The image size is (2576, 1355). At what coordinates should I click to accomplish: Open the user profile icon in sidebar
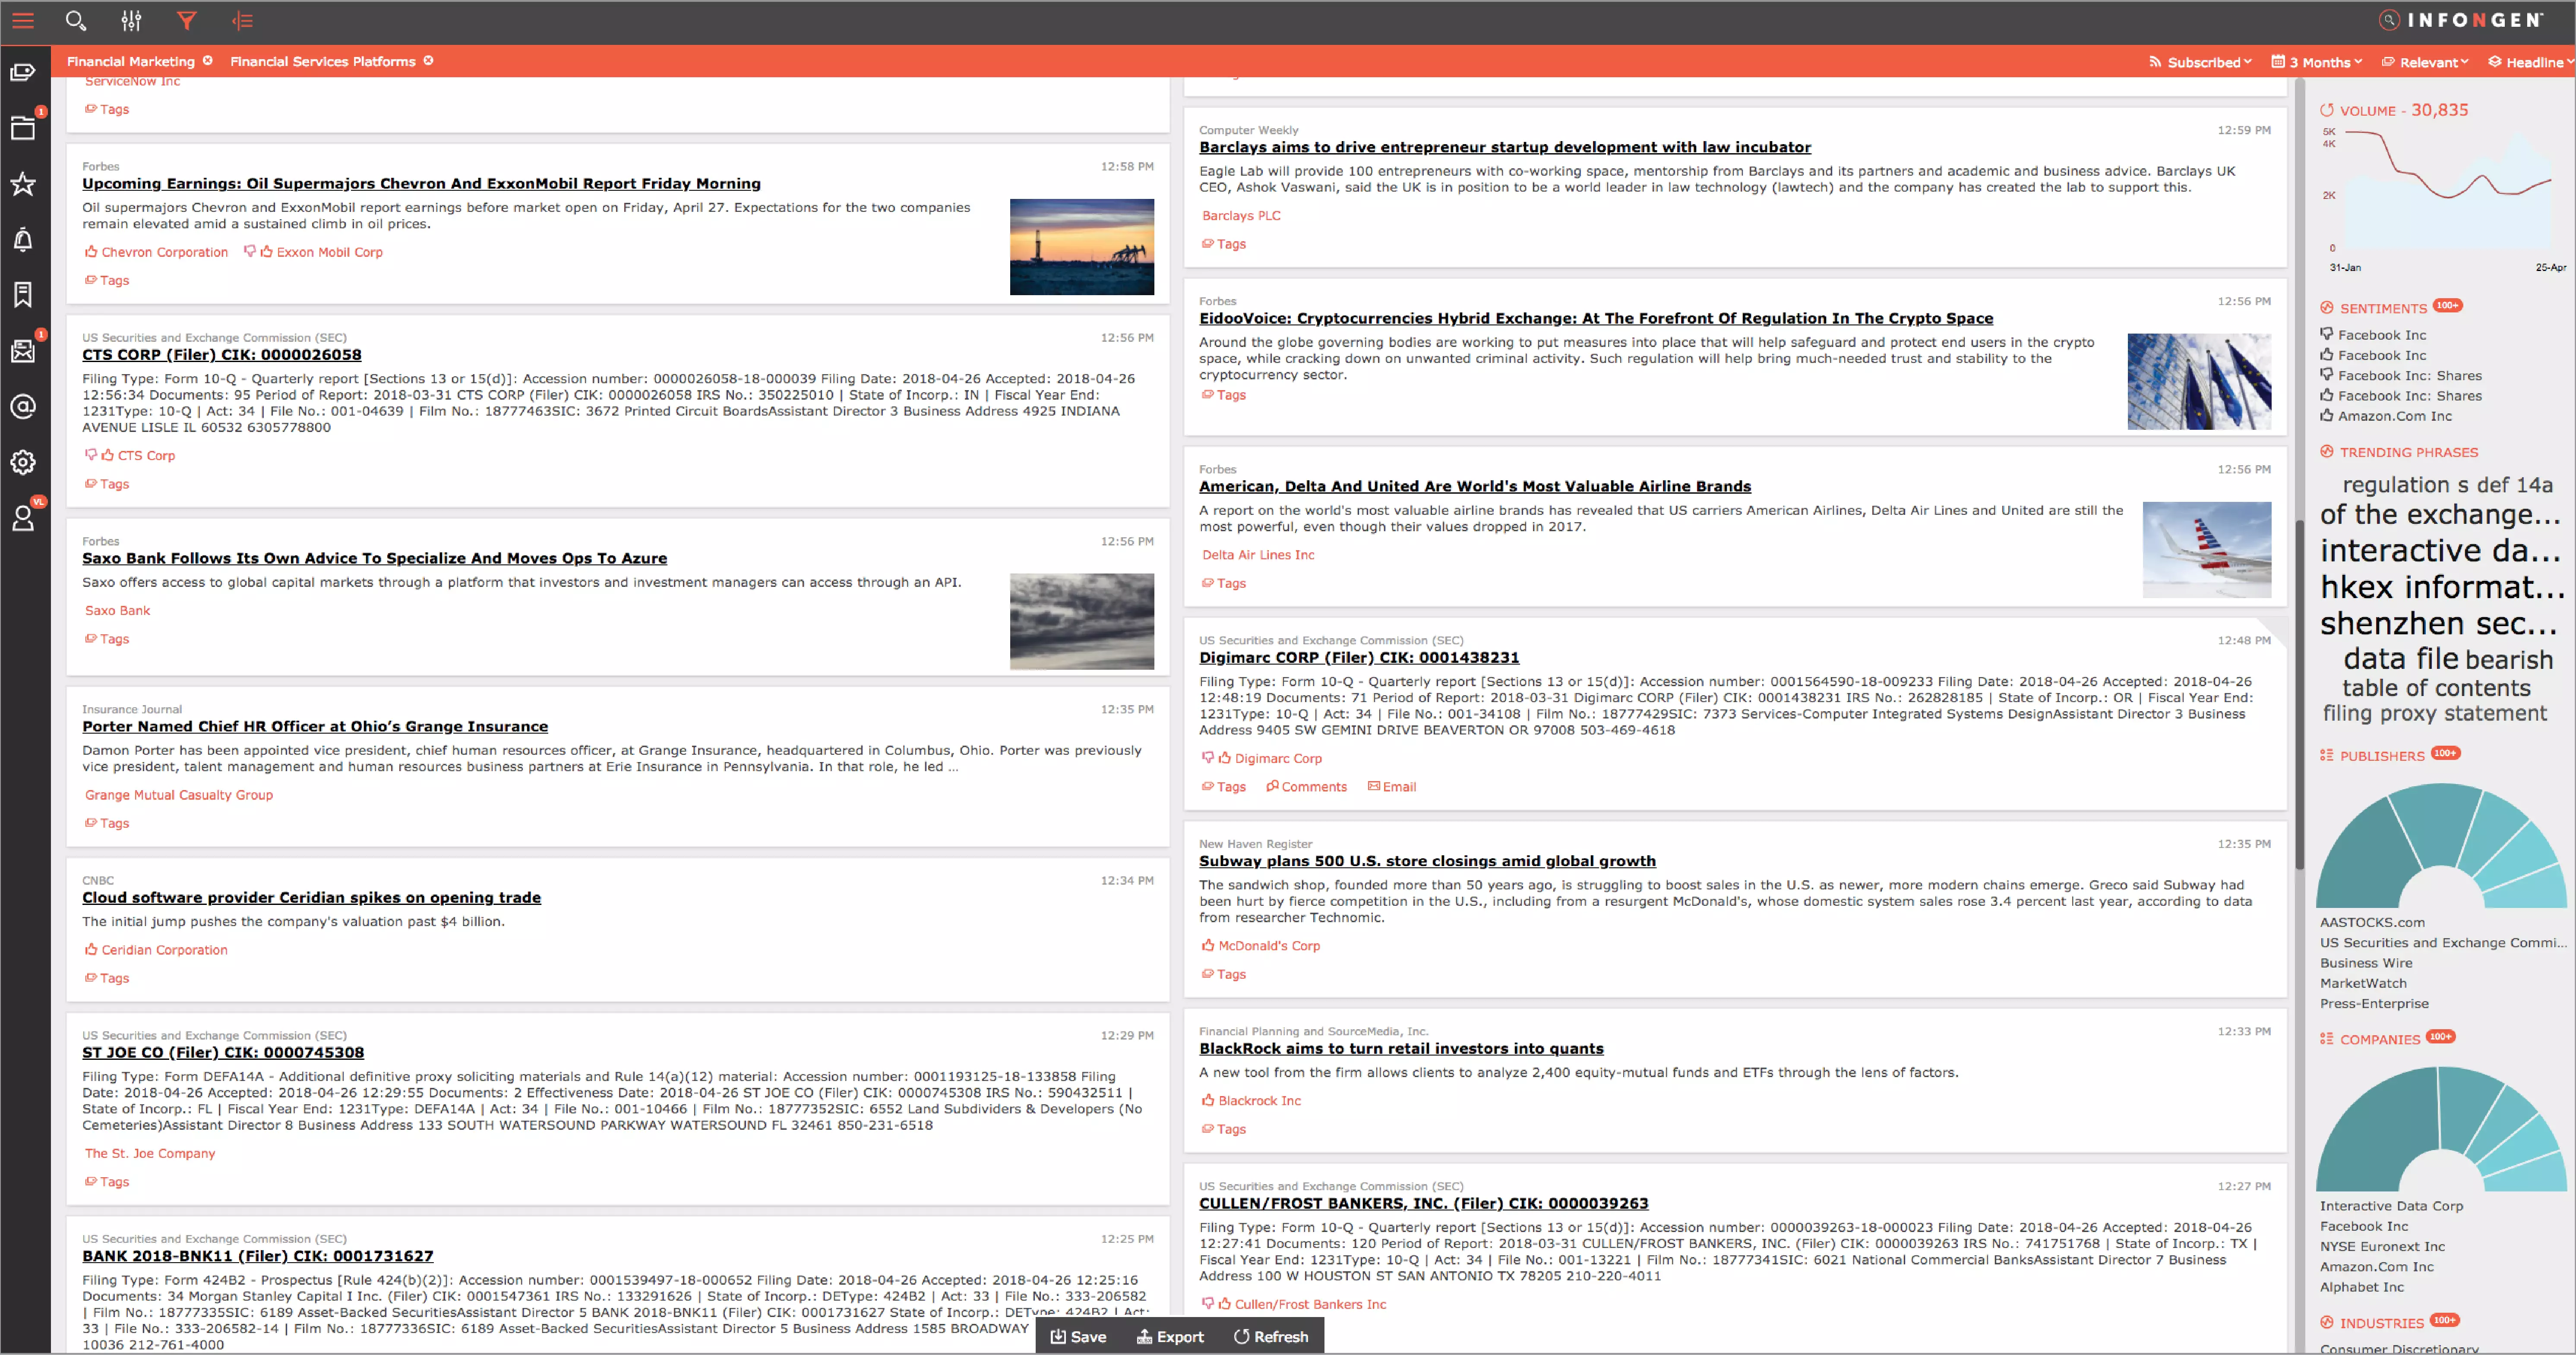[x=23, y=517]
